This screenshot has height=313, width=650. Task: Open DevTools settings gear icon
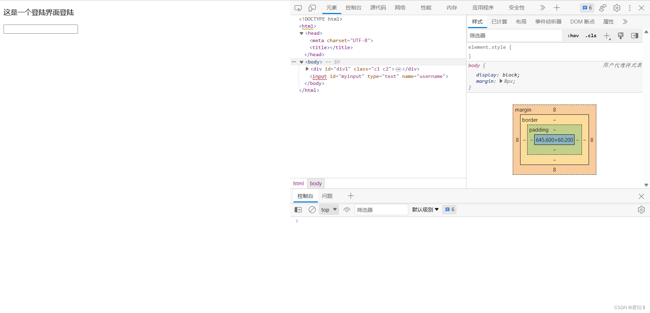[617, 8]
